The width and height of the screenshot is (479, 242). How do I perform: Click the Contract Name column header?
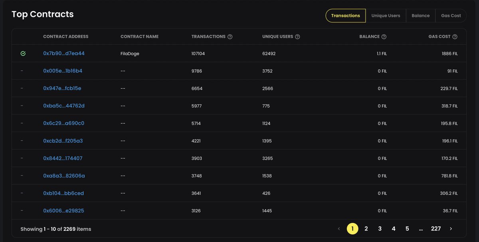(139, 37)
